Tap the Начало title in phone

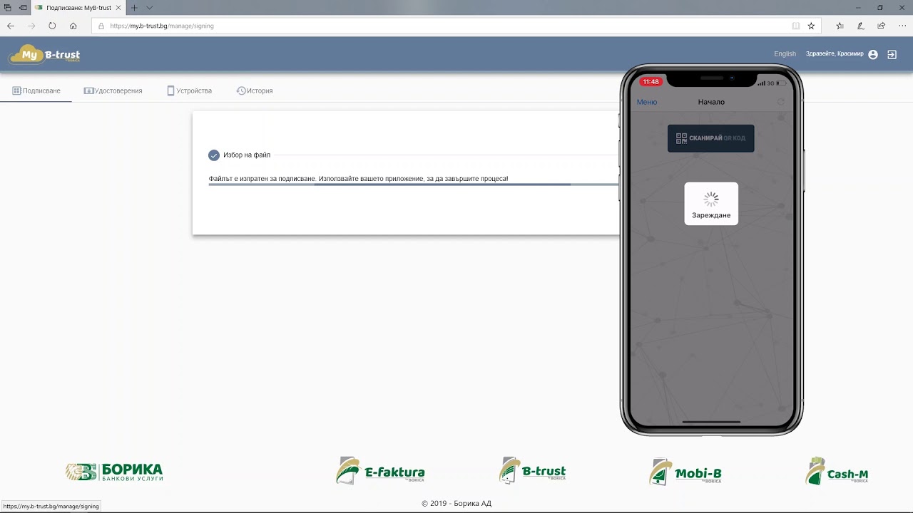[711, 102]
